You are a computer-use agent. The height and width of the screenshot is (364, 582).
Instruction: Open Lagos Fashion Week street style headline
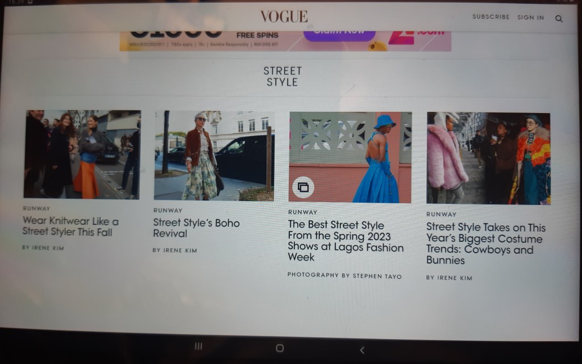click(x=346, y=241)
